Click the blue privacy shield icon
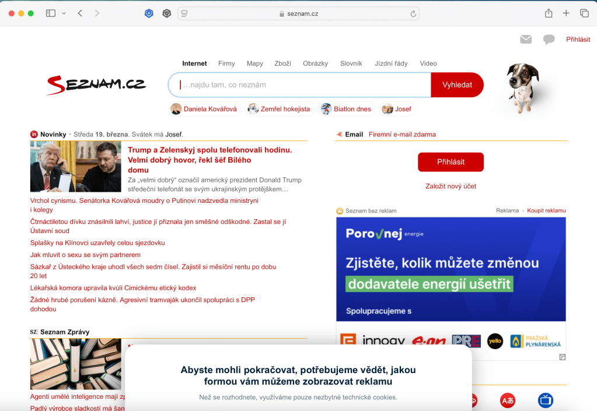This screenshot has height=411, width=597. point(149,13)
